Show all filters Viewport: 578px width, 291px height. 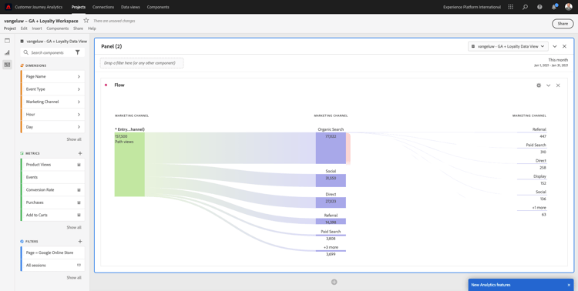[74, 278]
